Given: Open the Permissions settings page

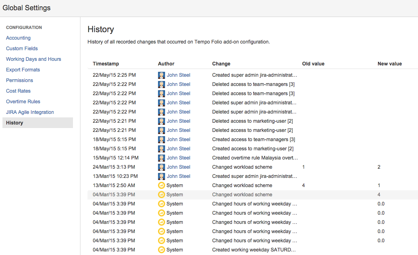Looking at the screenshot, I should 19,80.
